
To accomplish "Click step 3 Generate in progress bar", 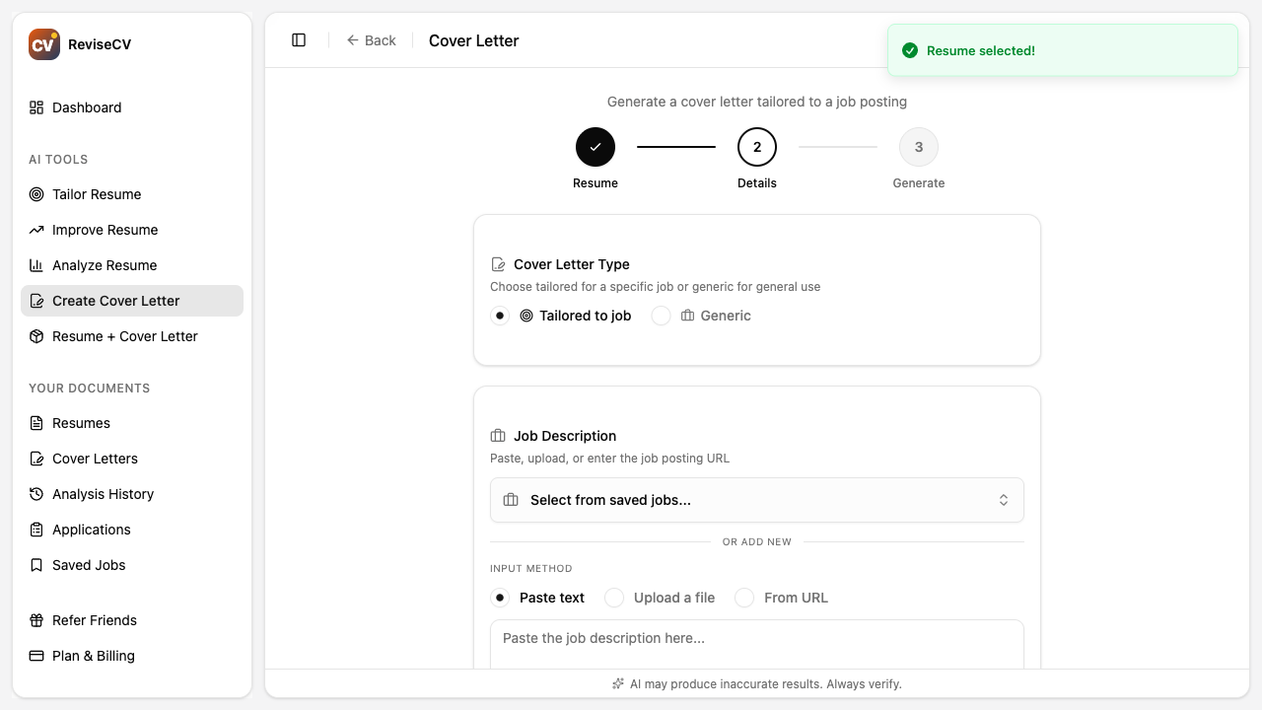I will [918, 146].
